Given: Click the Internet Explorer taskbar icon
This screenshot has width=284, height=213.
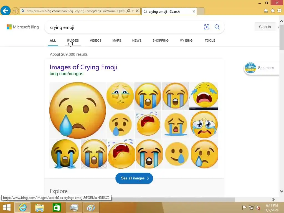Looking at the screenshot, I should pyautogui.click(x=22, y=207).
